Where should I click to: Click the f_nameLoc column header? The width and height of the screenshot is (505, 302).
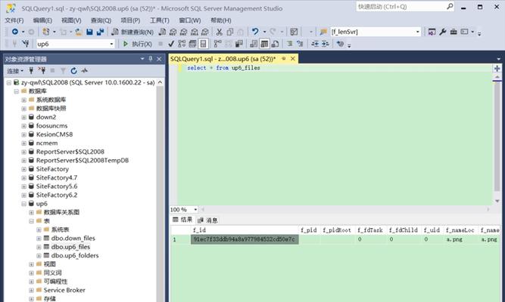[x=460, y=230]
